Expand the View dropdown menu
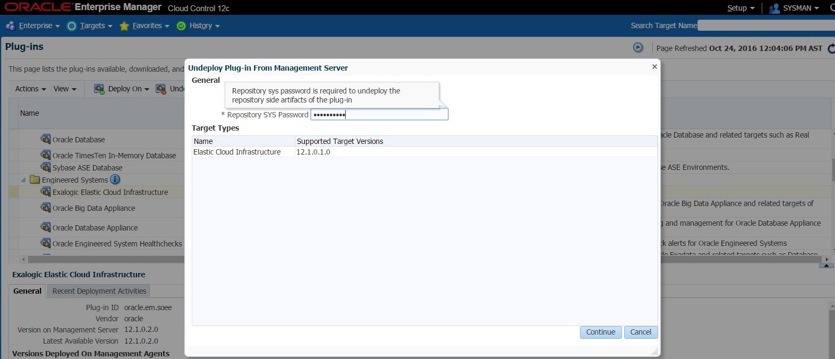Screen dimensions: 835x359 (x=65, y=89)
